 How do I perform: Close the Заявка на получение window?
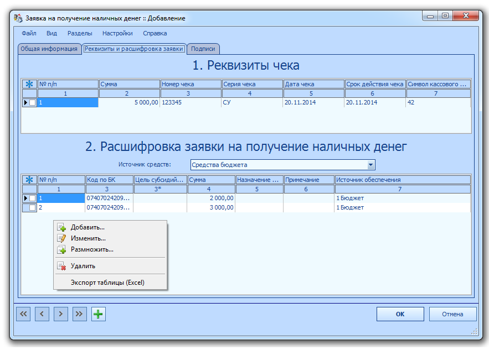pyautogui.click(x=466, y=16)
